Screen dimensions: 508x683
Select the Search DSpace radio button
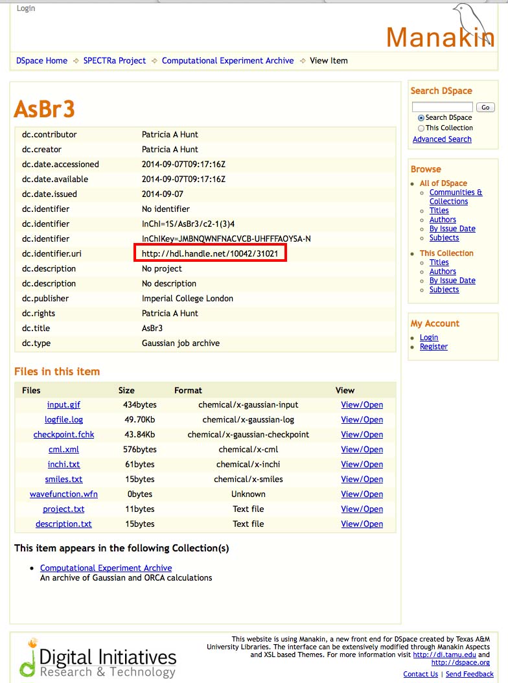click(421, 118)
